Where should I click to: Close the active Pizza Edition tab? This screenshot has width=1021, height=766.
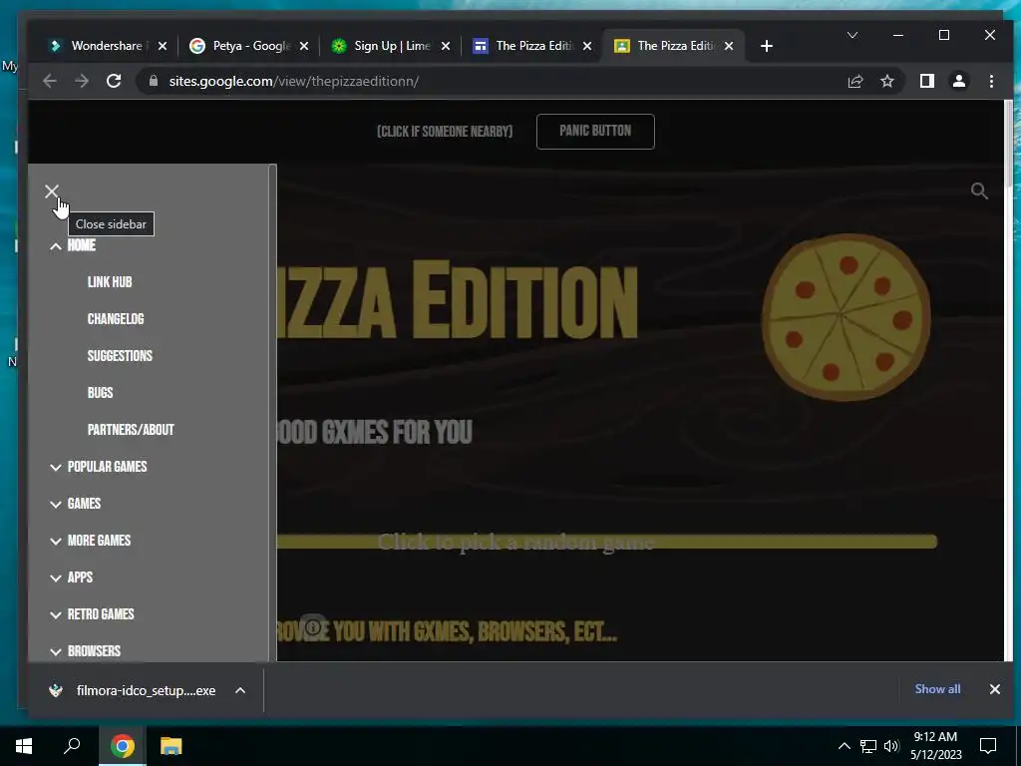(729, 46)
